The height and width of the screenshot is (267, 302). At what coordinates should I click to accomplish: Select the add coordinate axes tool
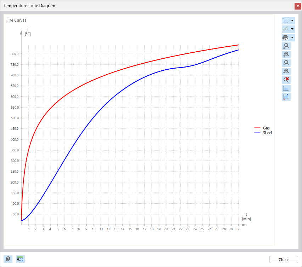286,20
